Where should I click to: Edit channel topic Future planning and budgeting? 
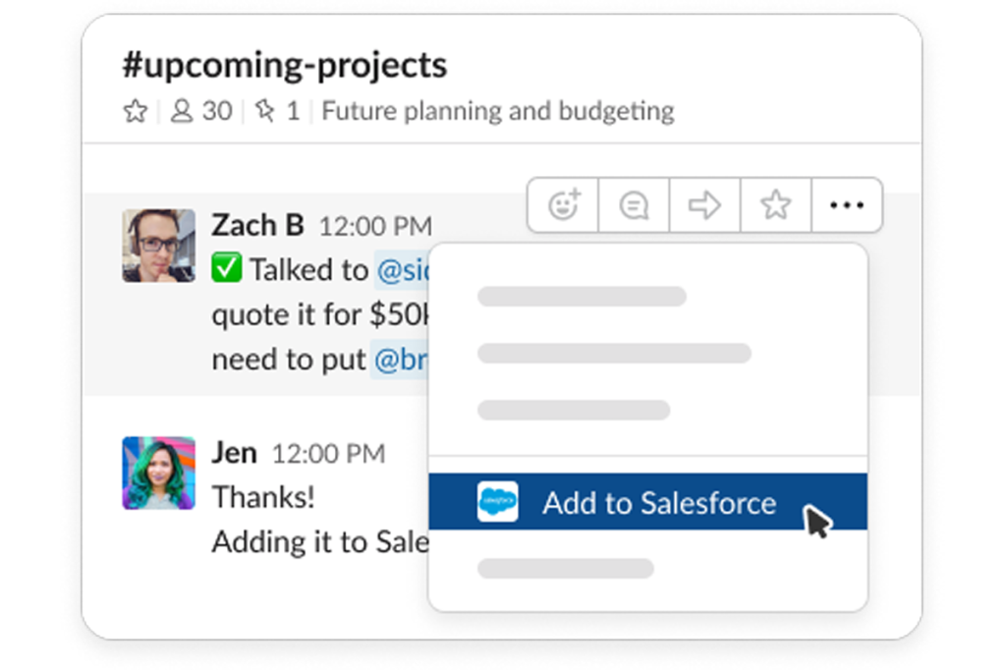click(x=498, y=111)
